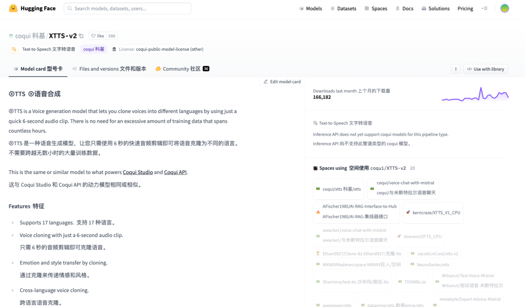Click the purple coqui tag
Viewport: 525px width, 307px height.
[x=93, y=49]
